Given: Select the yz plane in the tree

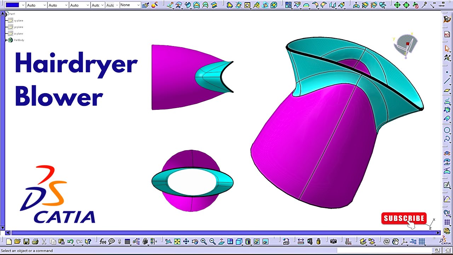Looking at the screenshot, I should 18,27.
